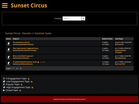The height and width of the screenshot is (104, 139).
Task: View last replier clerkmd's profile
Action: point(120,44)
